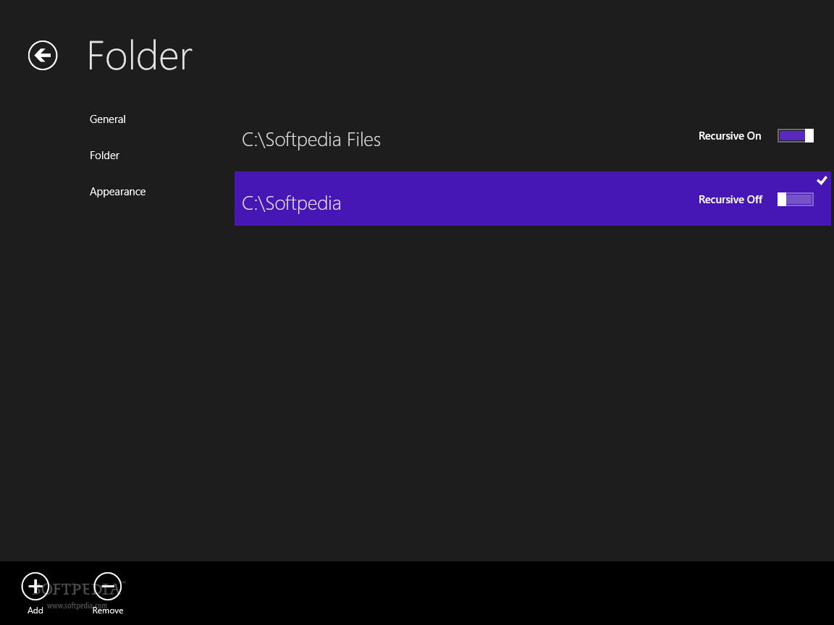Uncheck the selected C:\Softpedia checkmark
The image size is (834, 625).
(x=822, y=181)
